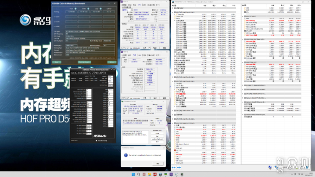Open File Explorer from the taskbar
This screenshot has height=177, width=315.
pyautogui.click(x=150, y=174)
